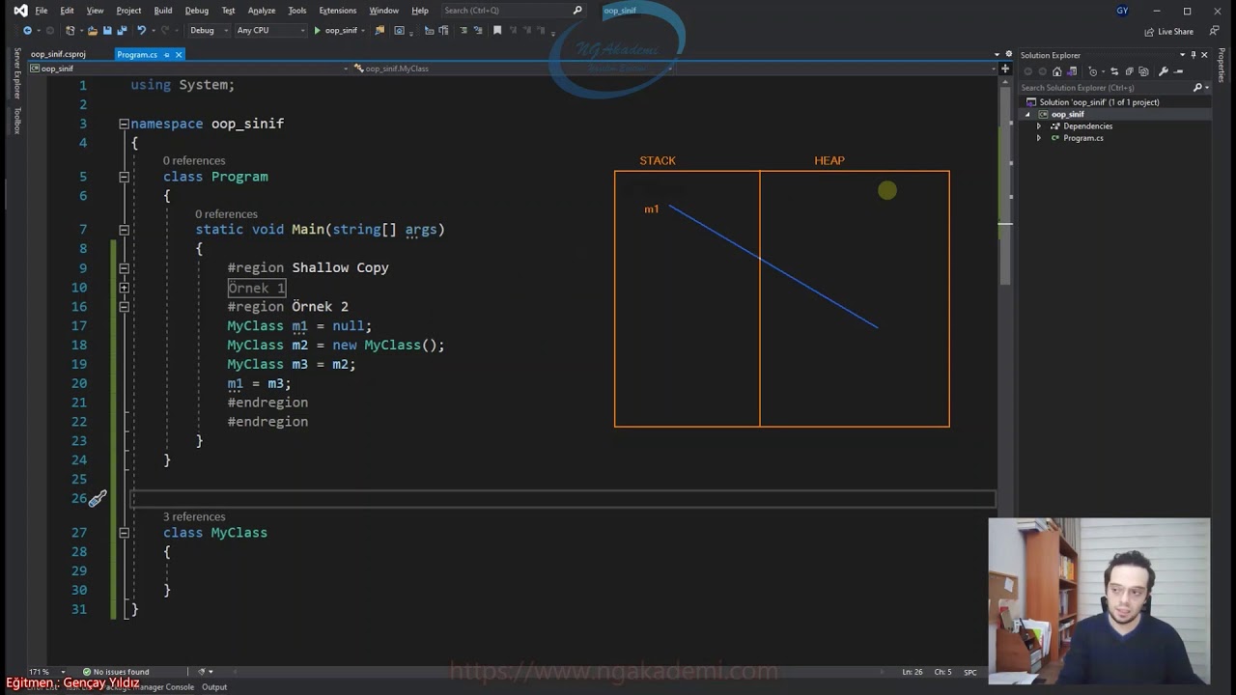The height and width of the screenshot is (695, 1236).
Task: Click the No issues found status indicator
Action: coord(116,672)
